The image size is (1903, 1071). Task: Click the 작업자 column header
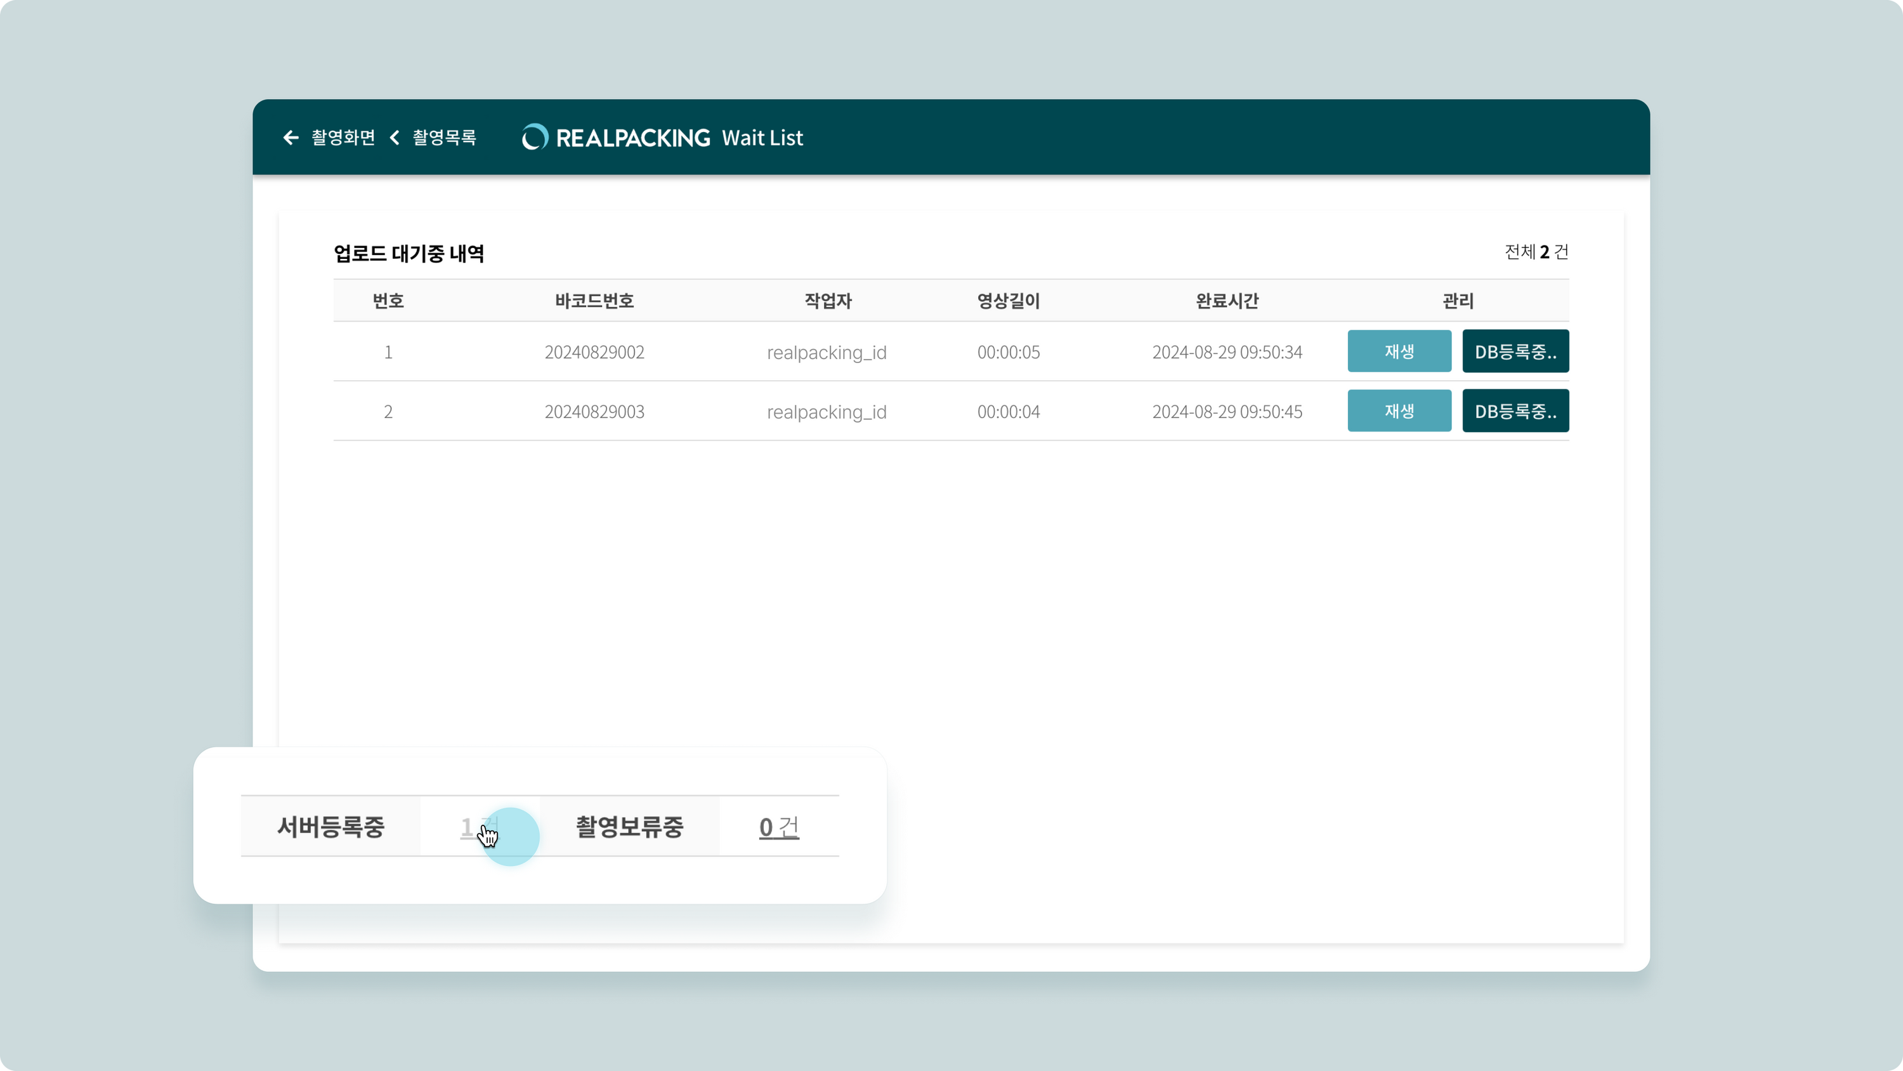827,301
